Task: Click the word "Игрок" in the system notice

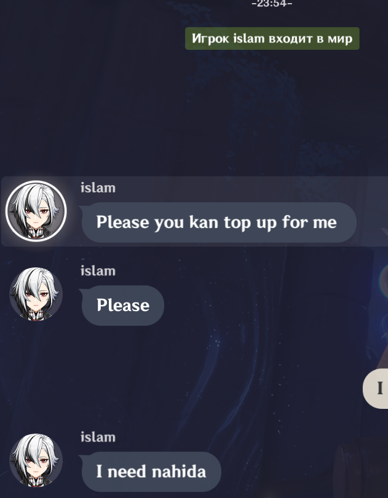Action: tap(210, 39)
